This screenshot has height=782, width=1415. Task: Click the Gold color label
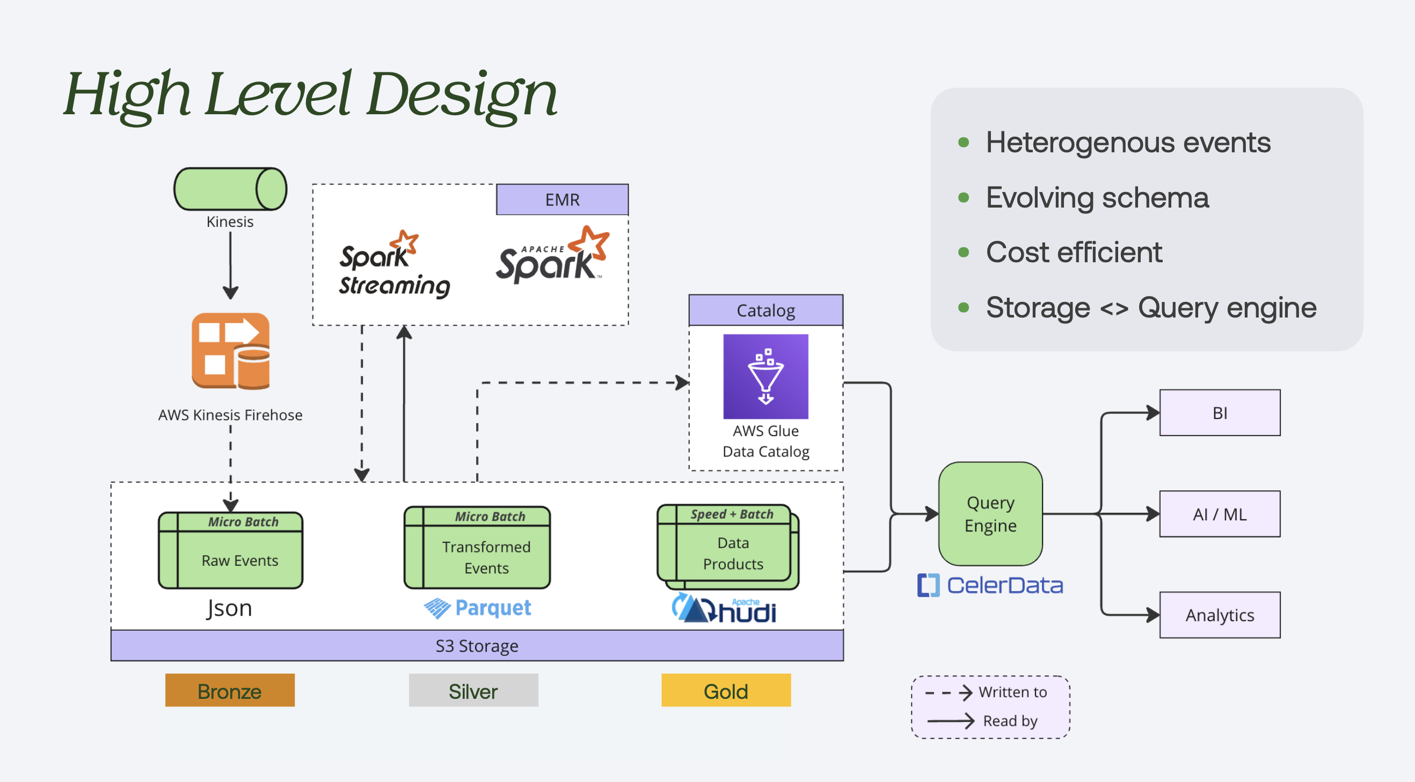point(726,690)
